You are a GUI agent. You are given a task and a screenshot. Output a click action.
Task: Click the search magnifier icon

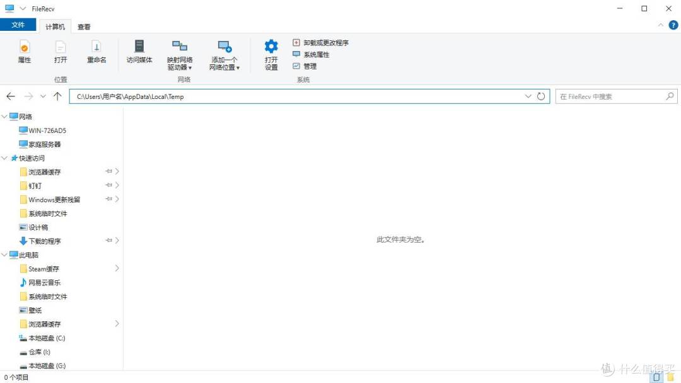click(670, 96)
